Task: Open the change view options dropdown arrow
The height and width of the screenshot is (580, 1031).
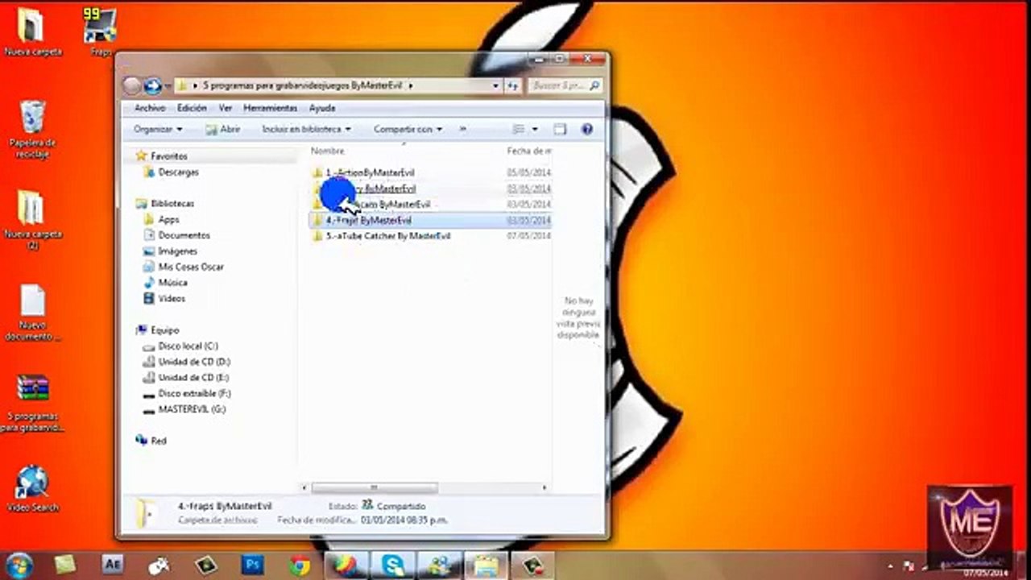Action: click(x=535, y=129)
